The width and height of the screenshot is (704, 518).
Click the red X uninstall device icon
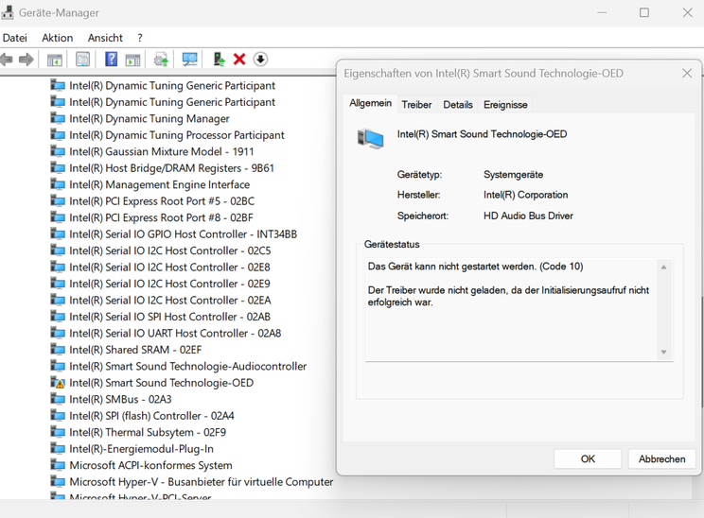click(x=239, y=60)
